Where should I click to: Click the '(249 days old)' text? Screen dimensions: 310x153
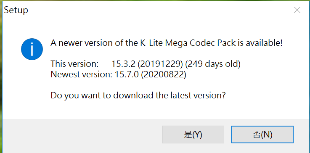coord(213,64)
